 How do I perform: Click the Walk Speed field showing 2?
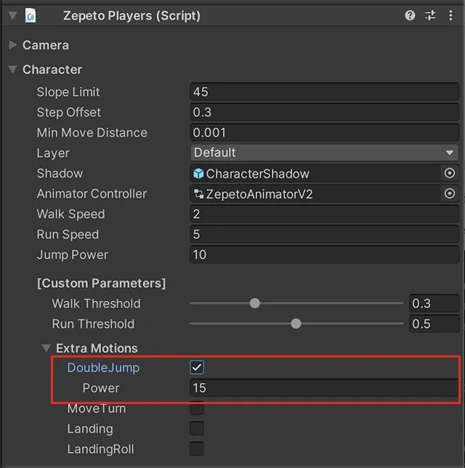pos(324,214)
